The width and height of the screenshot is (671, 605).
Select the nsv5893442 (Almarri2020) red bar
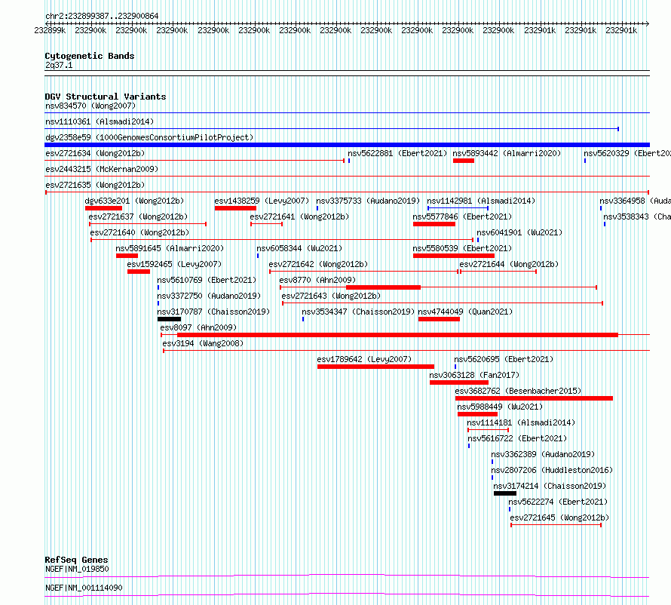[x=464, y=161]
